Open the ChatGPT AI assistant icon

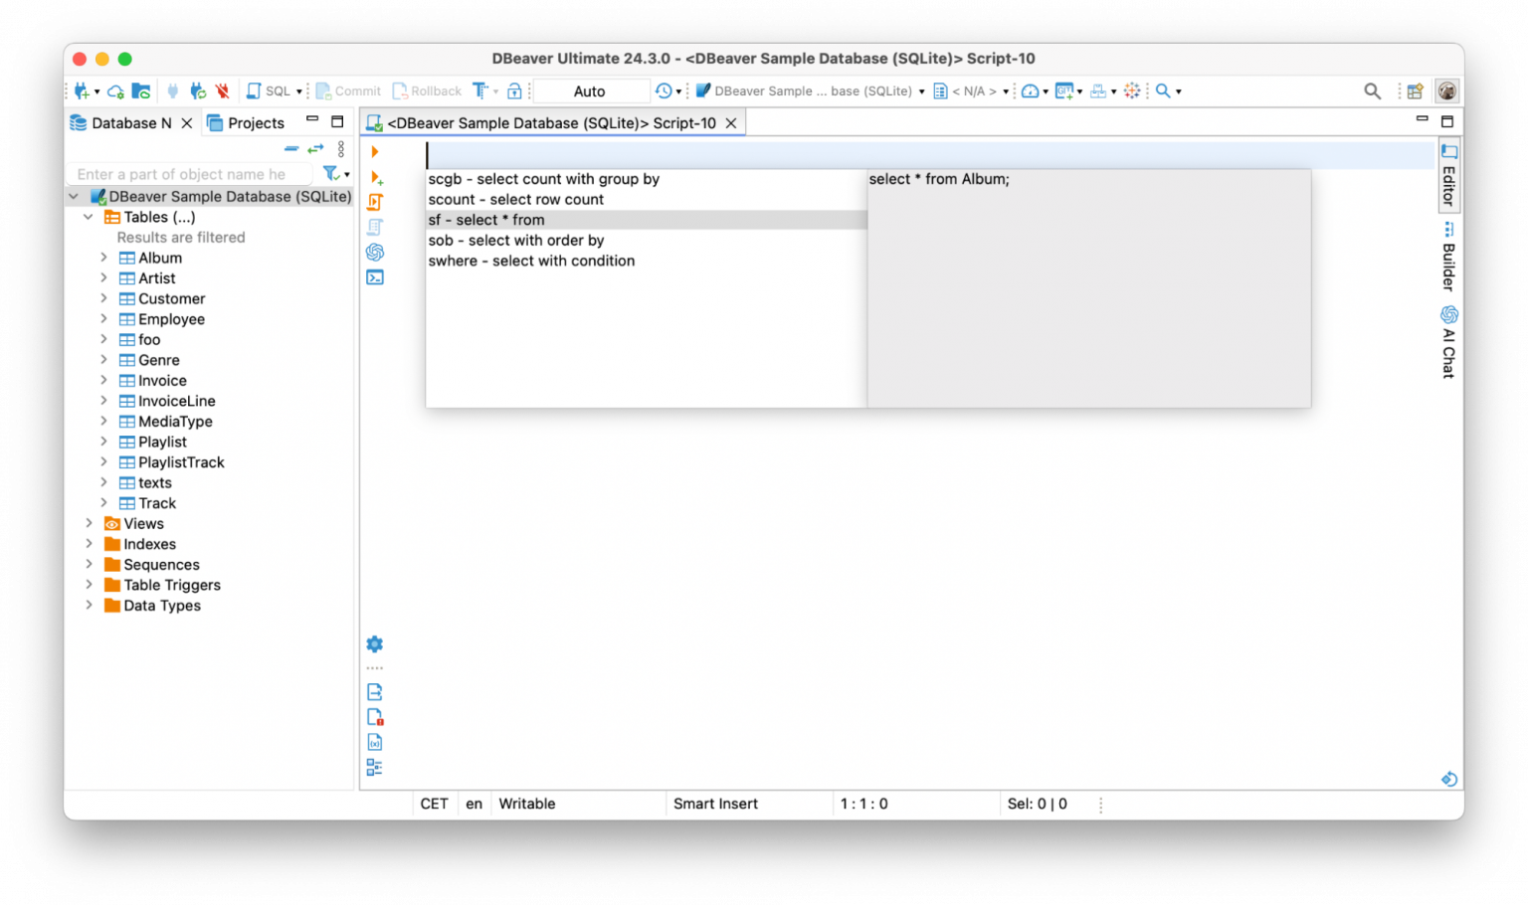tap(375, 252)
